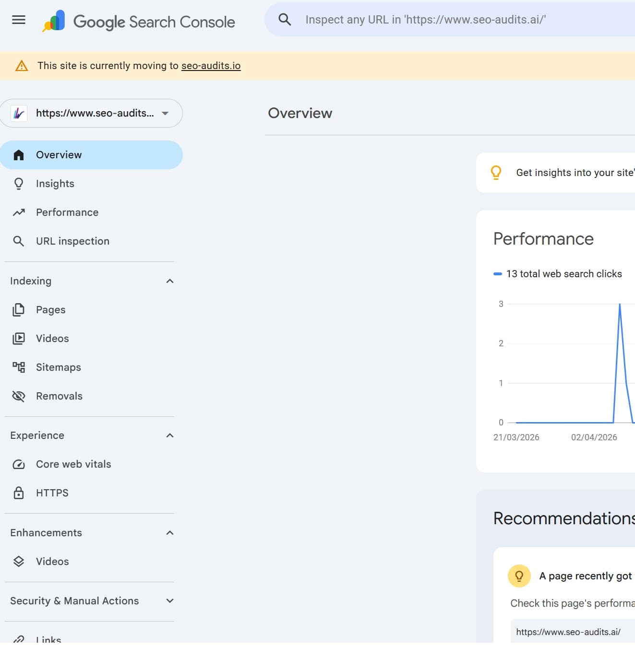Click the warning triangle icon in banner

pos(22,66)
